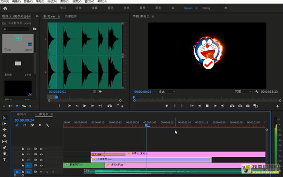283x177 pixels.
Task: Expand workspace overflow chevrons
Action: [x=225, y=8]
